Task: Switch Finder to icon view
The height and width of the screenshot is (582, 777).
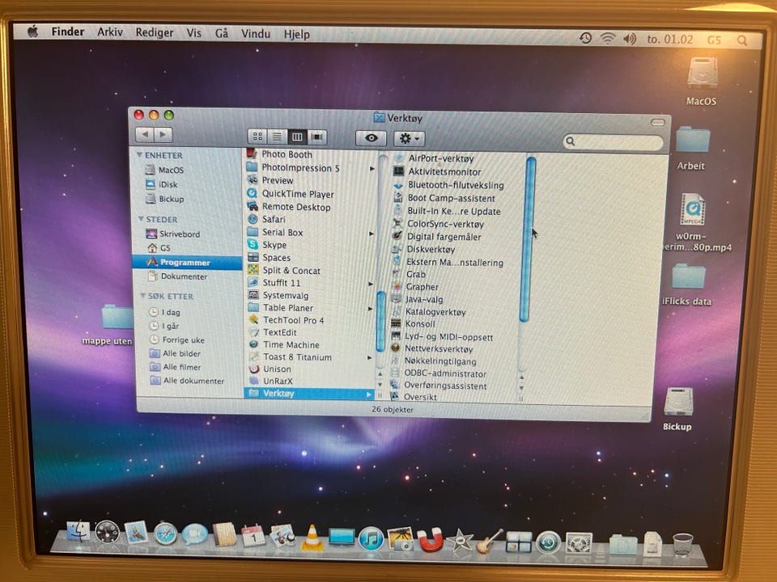Action: click(x=257, y=137)
